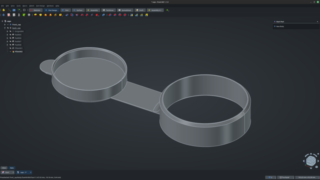The height and width of the screenshot is (180, 320).
Task: Select the Mirrored tool icon
Action: 131,15
